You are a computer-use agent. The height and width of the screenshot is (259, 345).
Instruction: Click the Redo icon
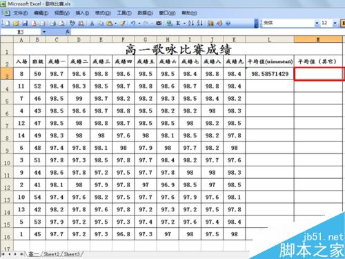click(146, 23)
